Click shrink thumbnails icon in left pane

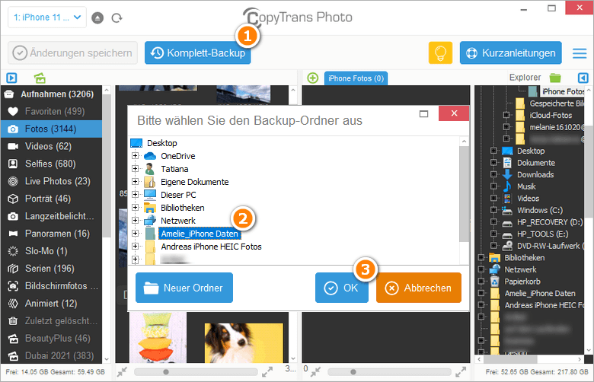click(x=122, y=372)
